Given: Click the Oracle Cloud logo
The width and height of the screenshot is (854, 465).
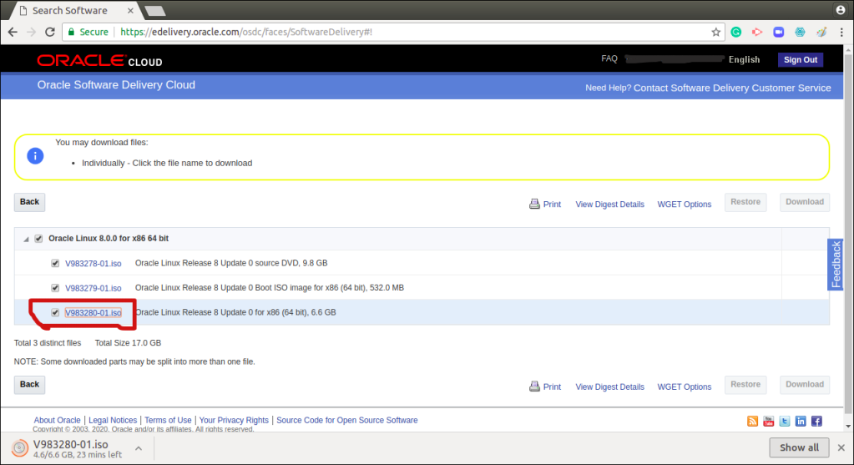Looking at the screenshot, I should [99, 60].
